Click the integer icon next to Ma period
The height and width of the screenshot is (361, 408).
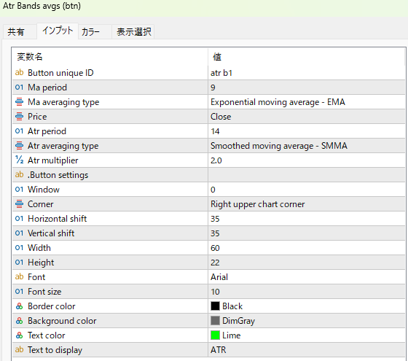tap(19, 88)
